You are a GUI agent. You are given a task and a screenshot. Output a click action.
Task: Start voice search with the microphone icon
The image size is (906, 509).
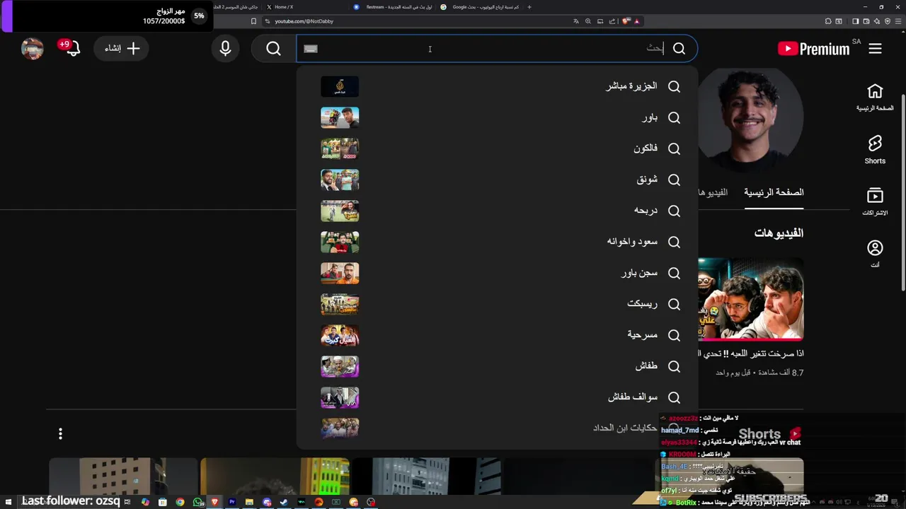(225, 49)
